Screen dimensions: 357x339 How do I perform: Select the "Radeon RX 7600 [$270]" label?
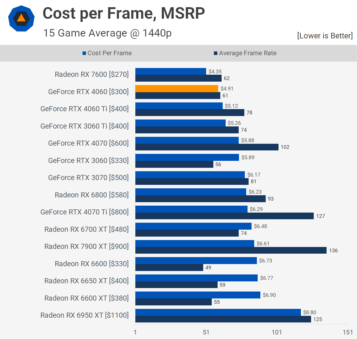pyautogui.click(x=92, y=74)
